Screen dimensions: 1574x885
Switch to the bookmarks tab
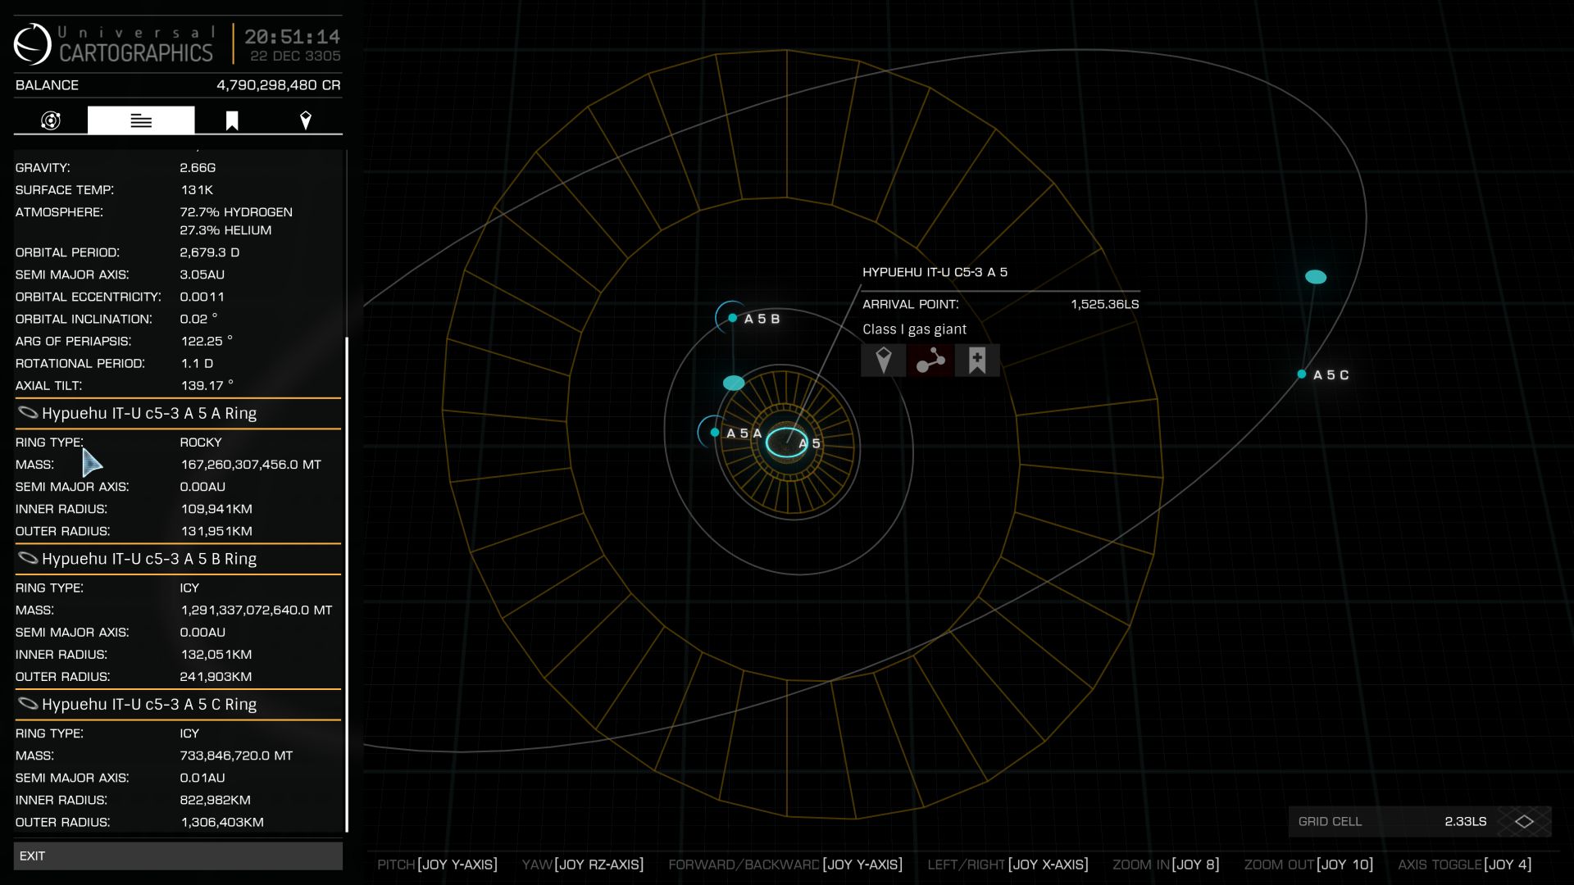coord(232,120)
